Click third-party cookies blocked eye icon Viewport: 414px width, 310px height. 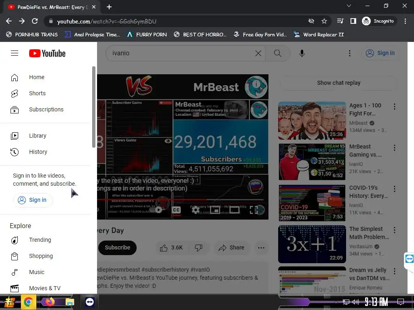[311, 21]
